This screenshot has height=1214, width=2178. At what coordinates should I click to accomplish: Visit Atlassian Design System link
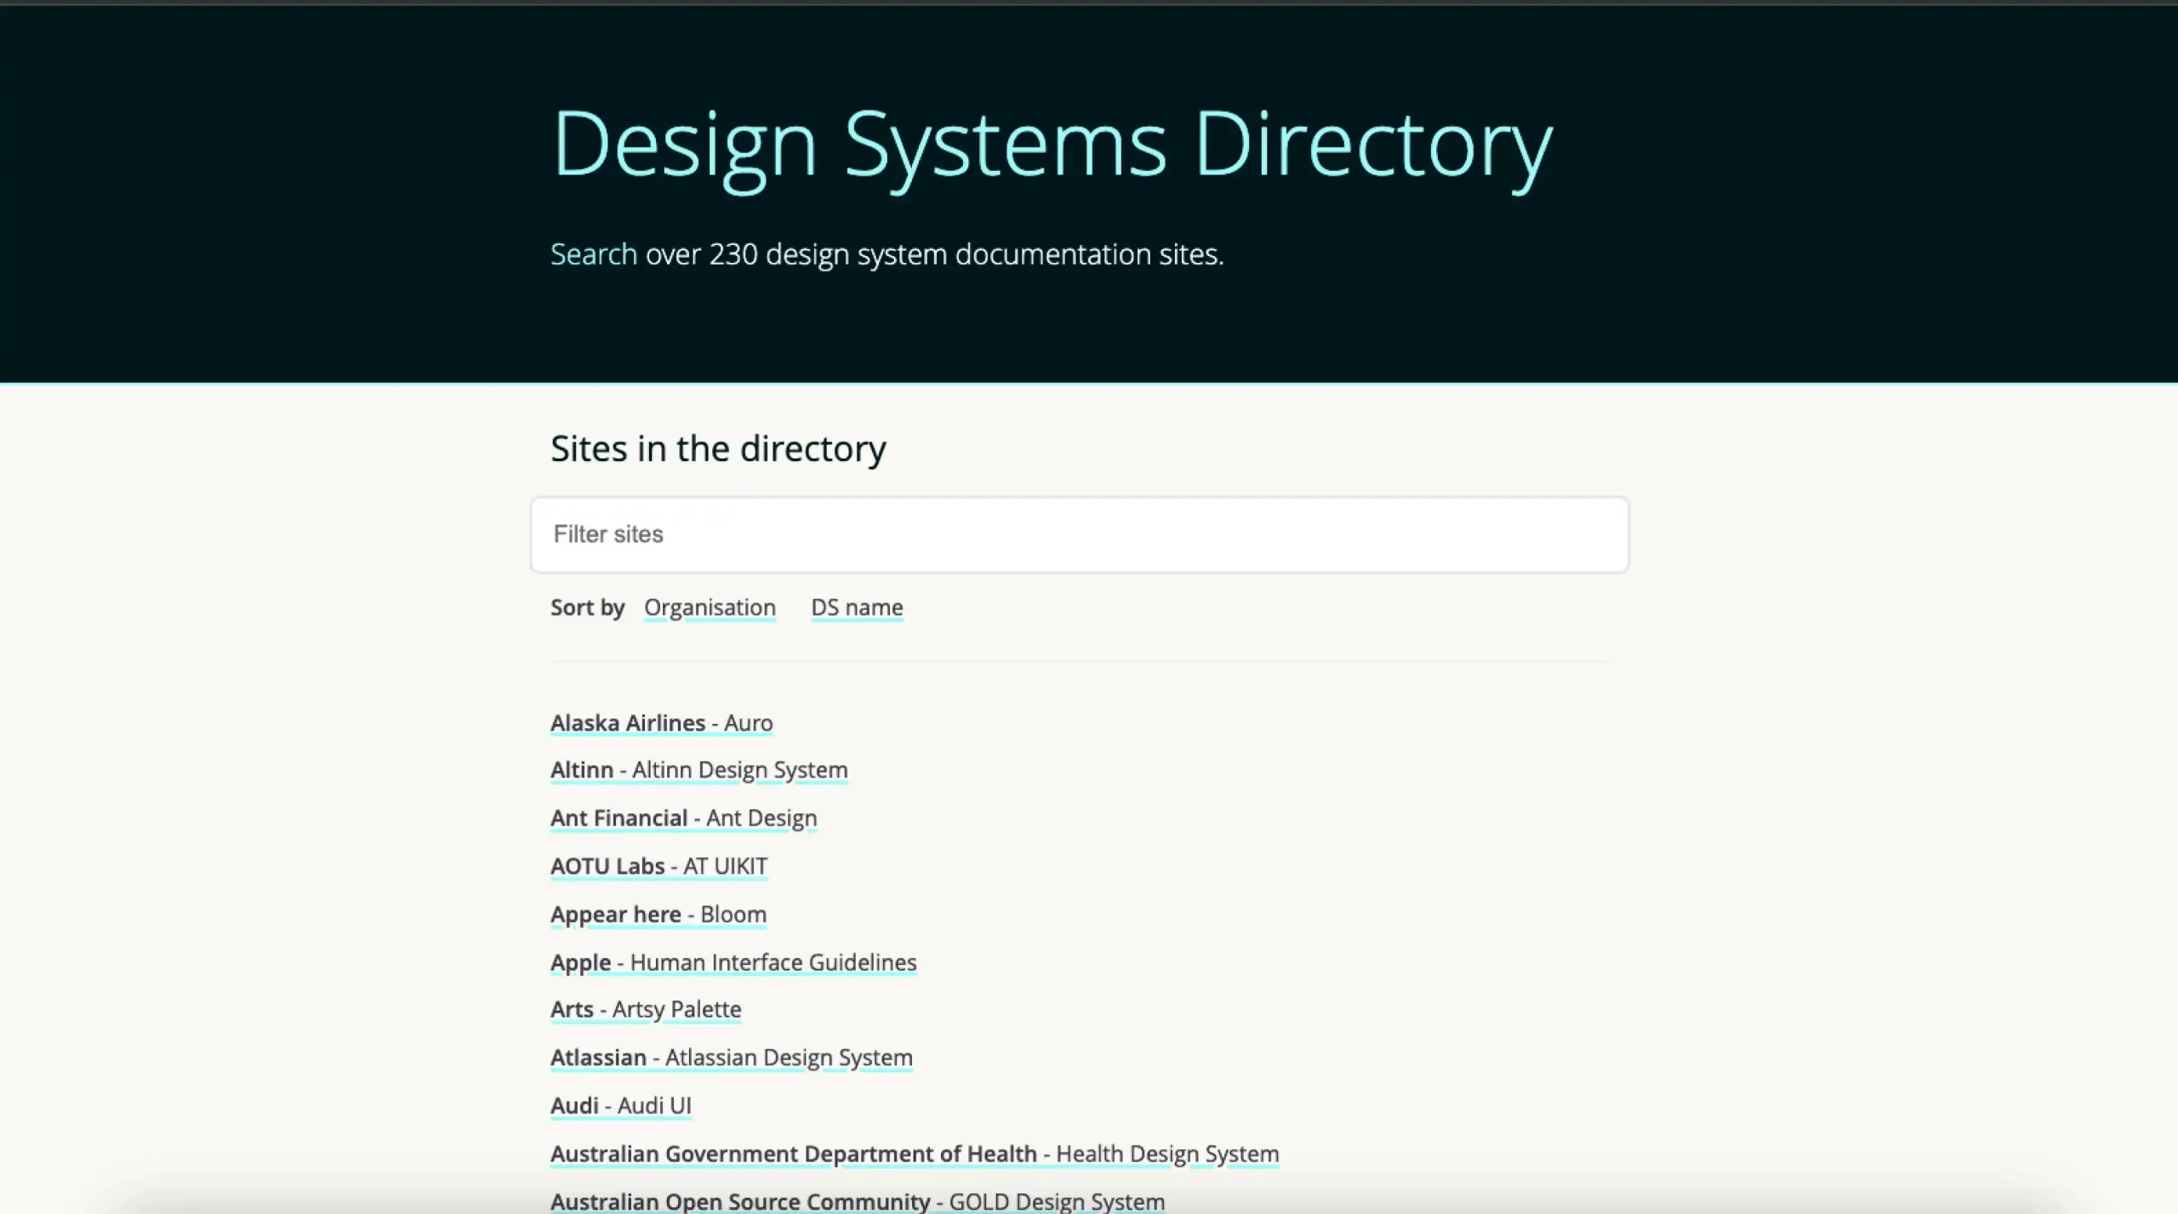point(731,1057)
